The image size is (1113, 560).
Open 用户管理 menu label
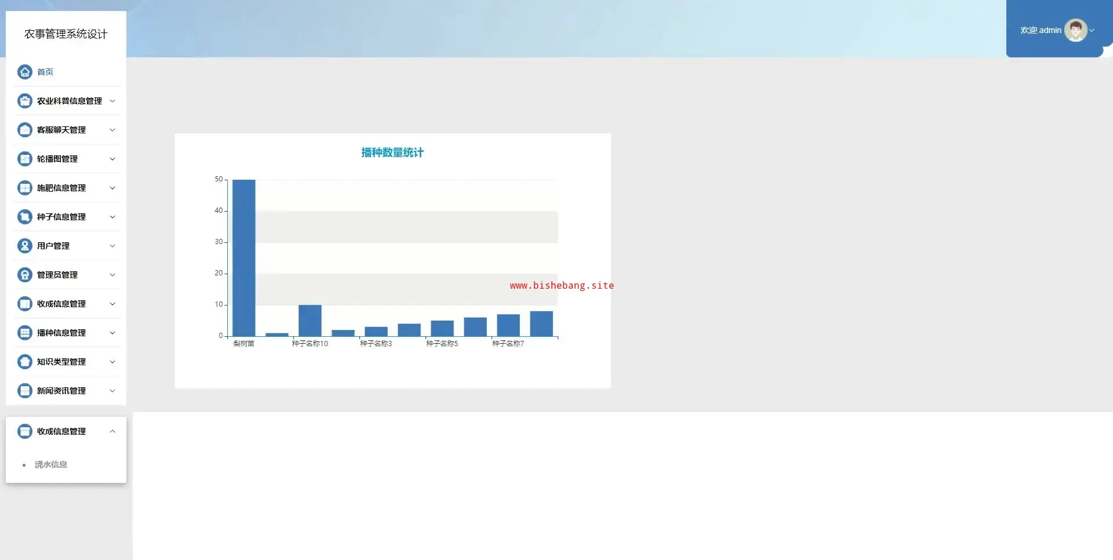coord(53,246)
